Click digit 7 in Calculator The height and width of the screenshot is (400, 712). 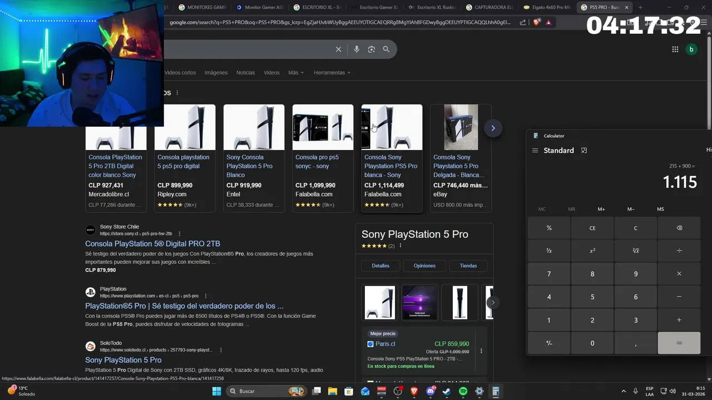[x=549, y=274]
